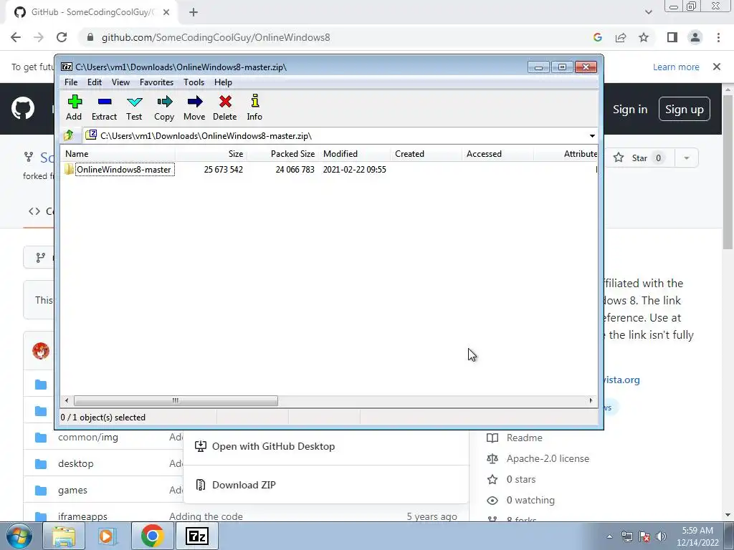734x550 pixels.
Task: Open a new Chrome tab
Action: [194, 13]
